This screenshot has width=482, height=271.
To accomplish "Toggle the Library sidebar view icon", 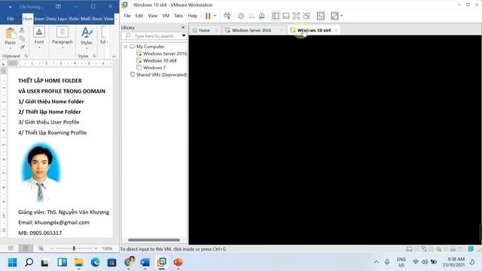I will click(x=276, y=16).
